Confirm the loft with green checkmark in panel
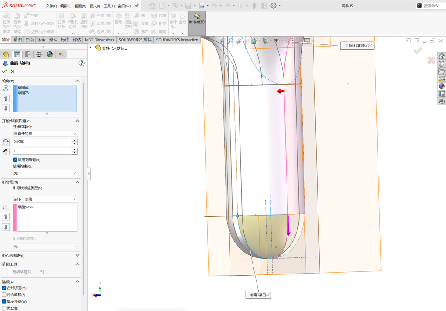This screenshot has width=446, height=311. pyautogui.click(x=4, y=71)
